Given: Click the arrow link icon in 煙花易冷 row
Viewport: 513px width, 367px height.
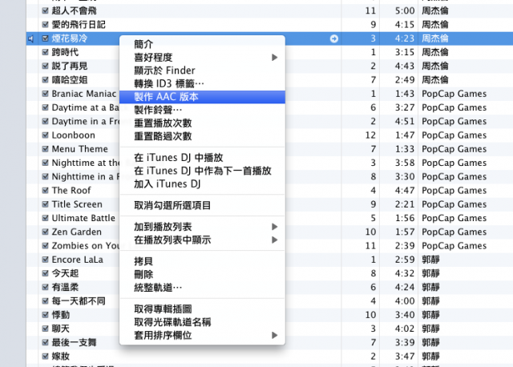Looking at the screenshot, I should click(x=333, y=39).
